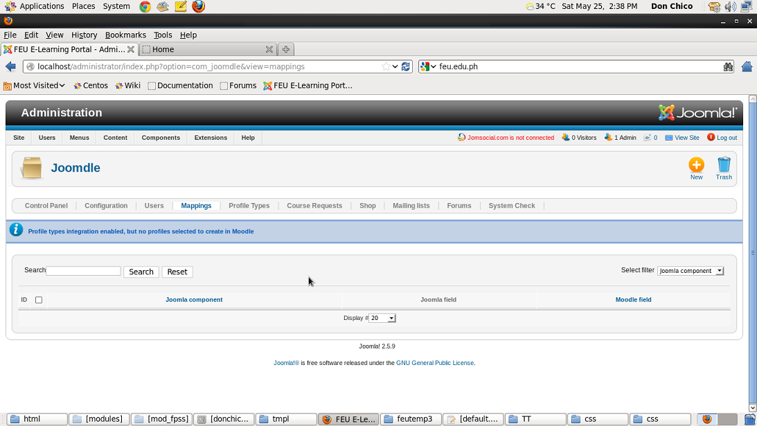Image resolution: width=757 pixels, height=426 pixels.
Task: Sort by Joomla component column header
Action: click(194, 300)
